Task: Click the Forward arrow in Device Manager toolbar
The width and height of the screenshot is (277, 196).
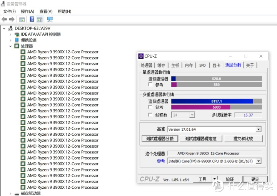Action: pyautogui.click(x=12, y=19)
